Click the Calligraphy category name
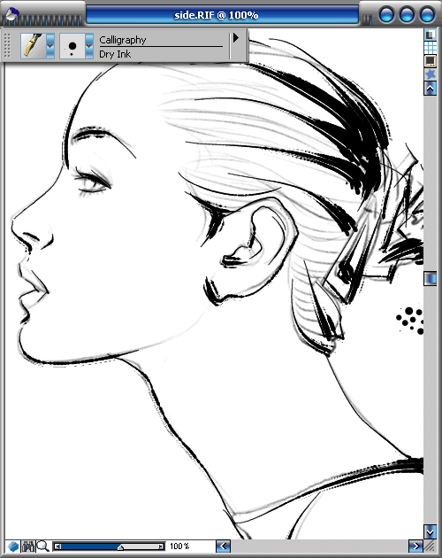Image resolution: width=442 pixels, height=558 pixels. 123,40
